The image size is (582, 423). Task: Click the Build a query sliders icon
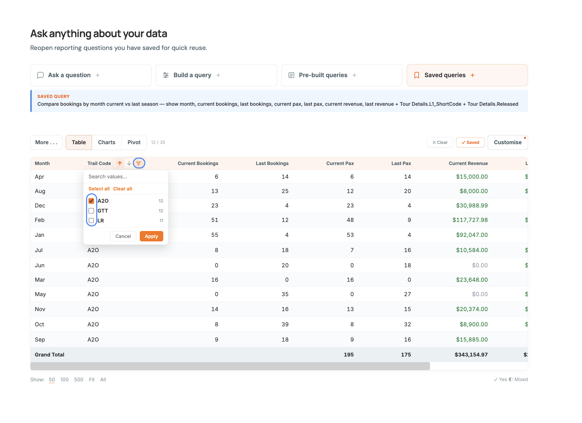pos(166,75)
